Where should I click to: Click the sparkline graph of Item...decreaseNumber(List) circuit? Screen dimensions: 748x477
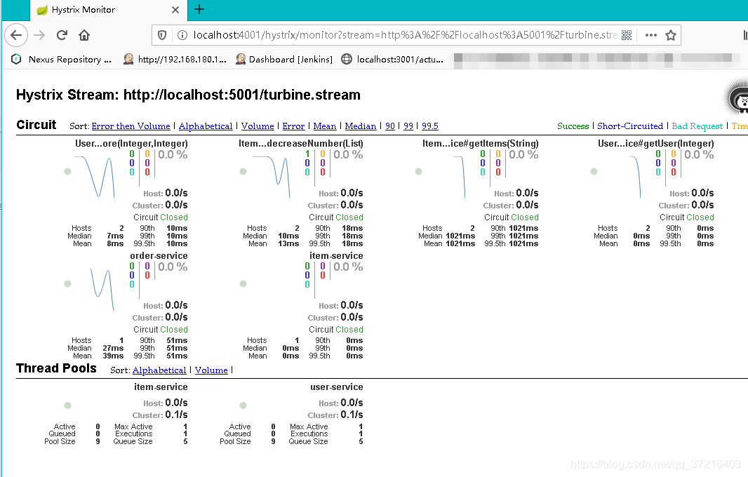click(271, 177)
